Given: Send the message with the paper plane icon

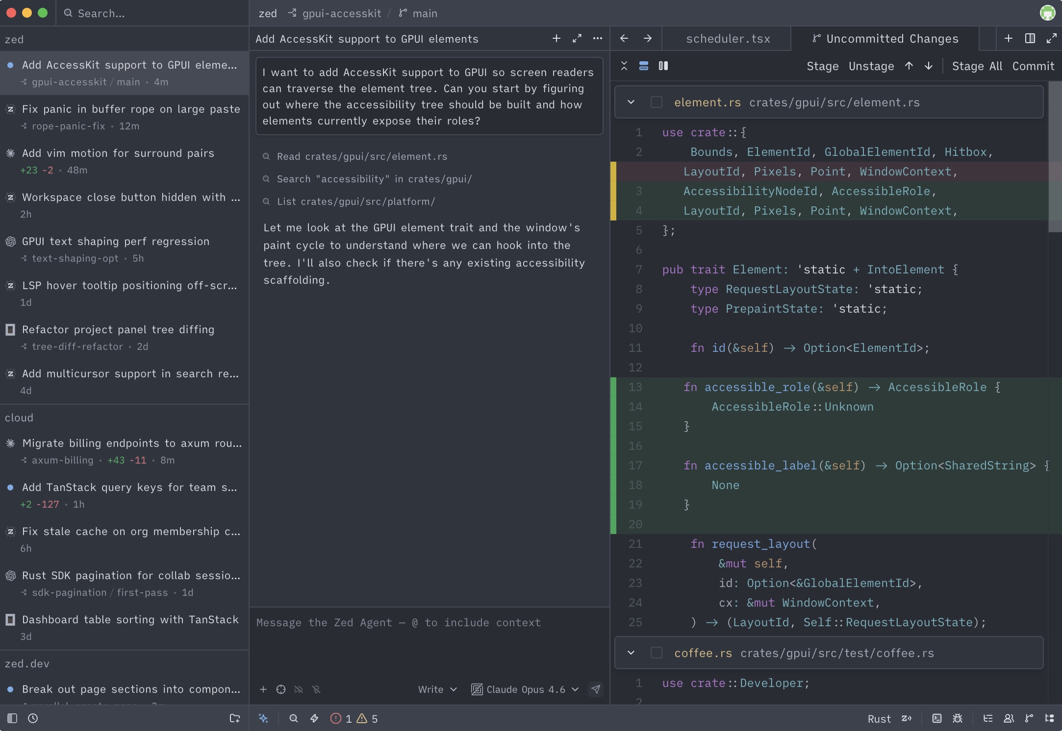Looking at the screenshot, I should point(596,689).
